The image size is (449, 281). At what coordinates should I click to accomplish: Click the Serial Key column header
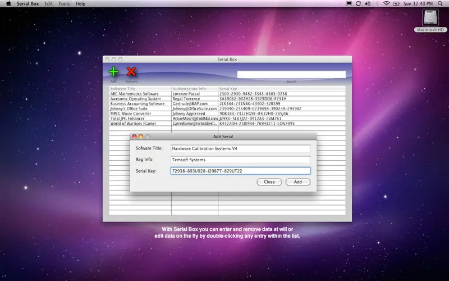(x=282, y=89)
